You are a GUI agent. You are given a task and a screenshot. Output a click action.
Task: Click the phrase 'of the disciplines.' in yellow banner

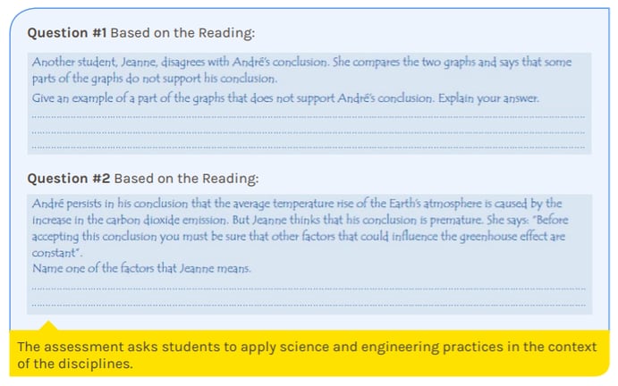75,364
